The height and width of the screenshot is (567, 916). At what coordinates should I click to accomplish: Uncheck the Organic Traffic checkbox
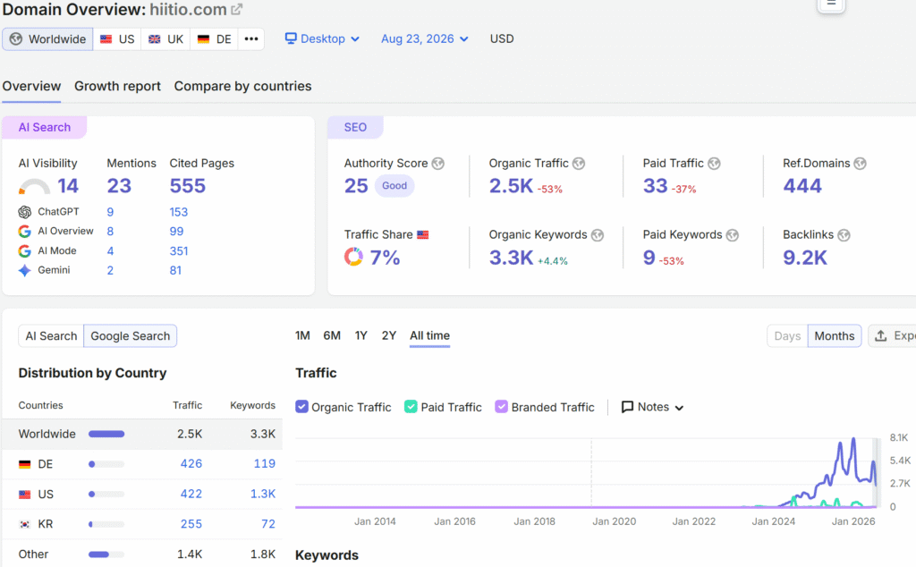(301, 406)
